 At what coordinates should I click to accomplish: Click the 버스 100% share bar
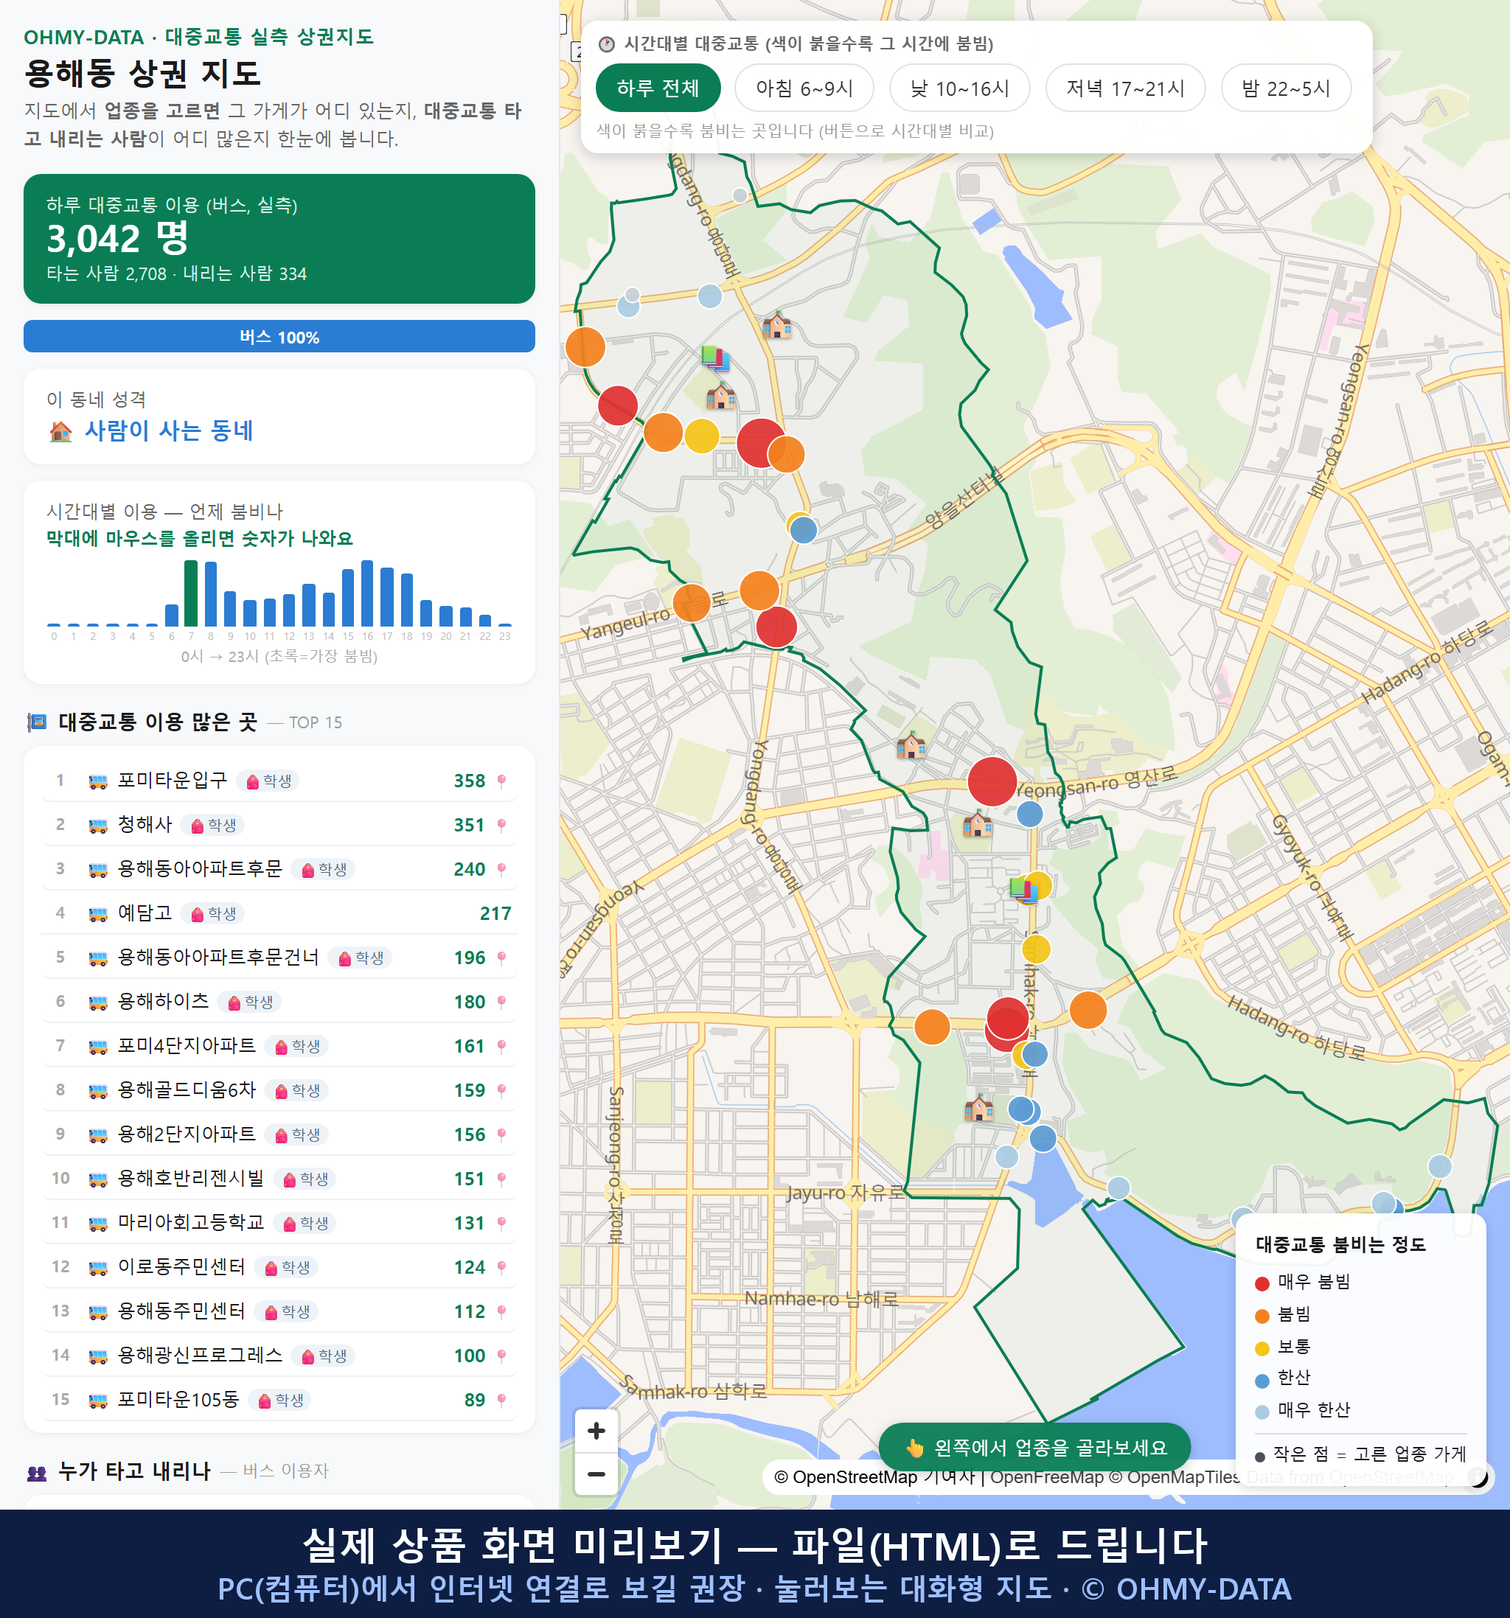tap(279, 336)
